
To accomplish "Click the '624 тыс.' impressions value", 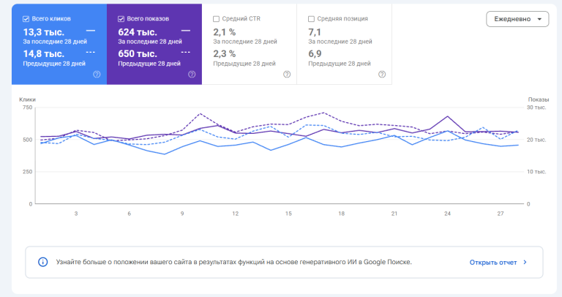I will (138, 32).
